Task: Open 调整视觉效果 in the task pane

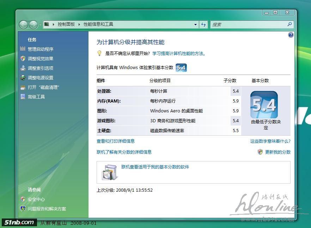Action: click(x=41, y=59)
